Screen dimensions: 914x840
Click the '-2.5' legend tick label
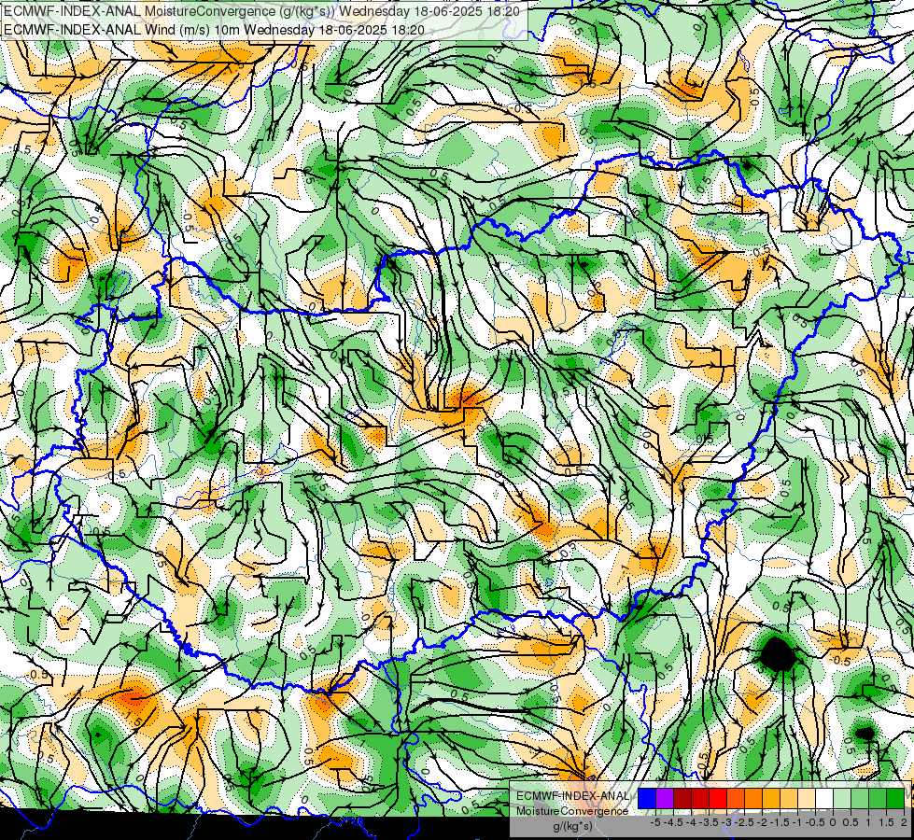click(744, 822)
